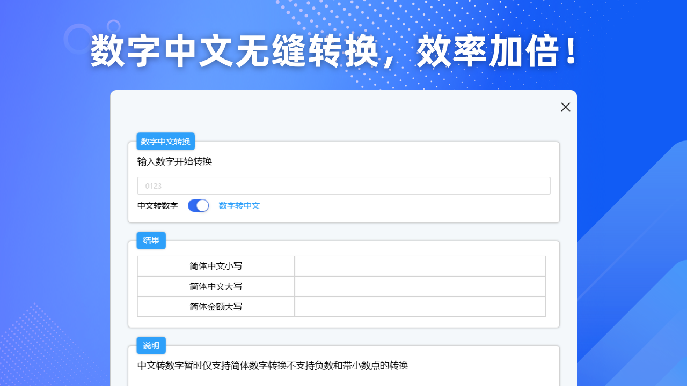
Task: Select the empty result cell for 简体金额大写
Action: pyautogui.click(x=420, y=306)
